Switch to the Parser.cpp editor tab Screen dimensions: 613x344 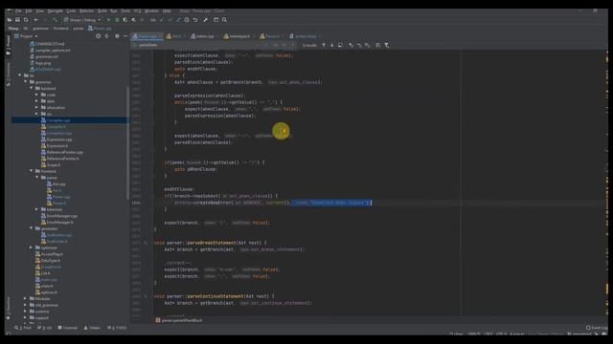point(147,36)
